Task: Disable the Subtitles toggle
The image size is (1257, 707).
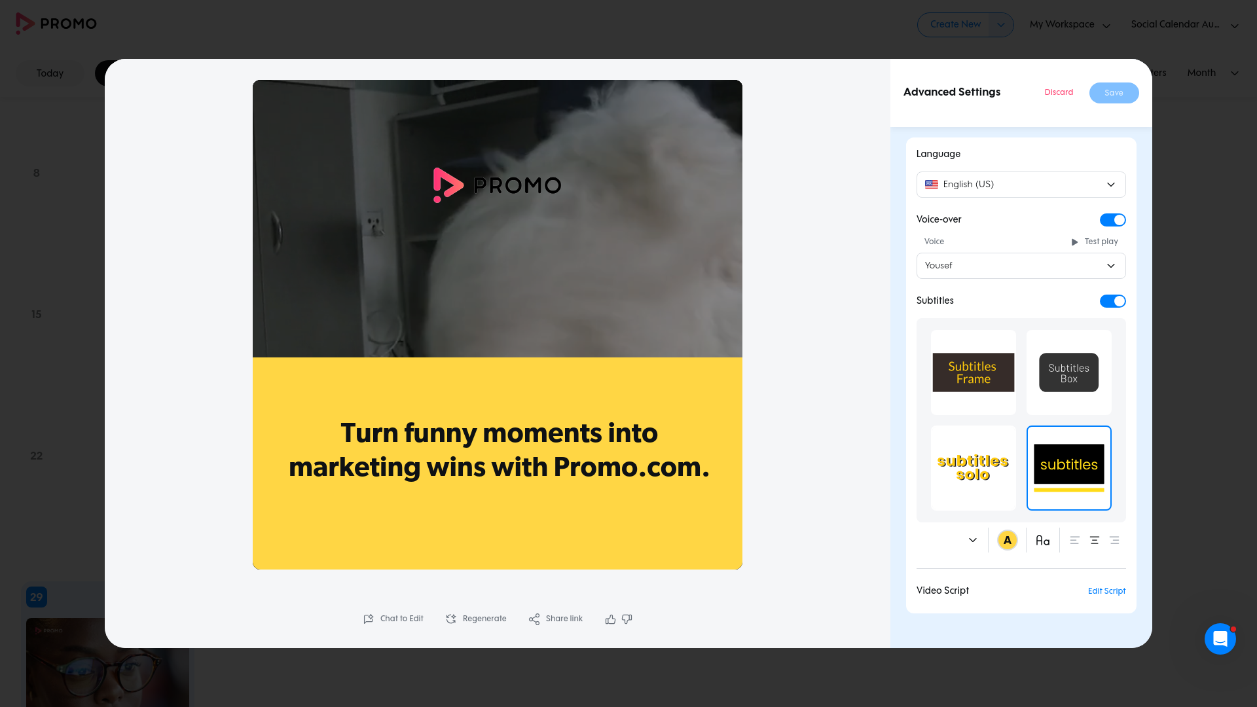Action: (x=1112, y=301)
